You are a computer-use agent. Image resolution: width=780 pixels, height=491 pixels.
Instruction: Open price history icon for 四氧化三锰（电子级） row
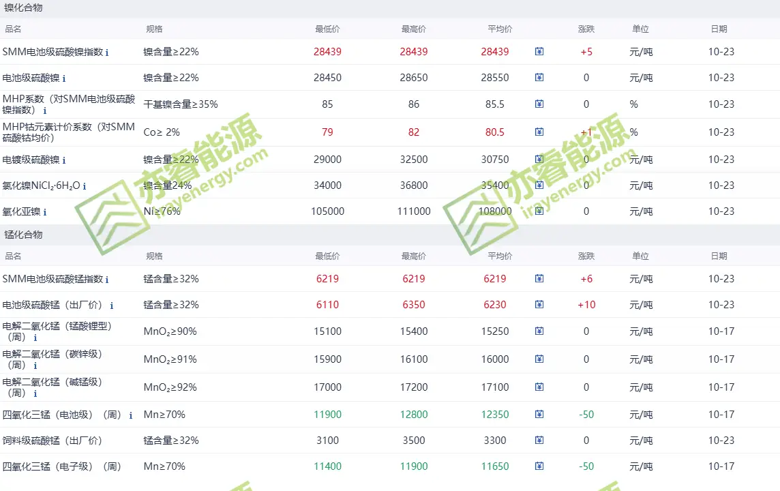coord(539,466)
